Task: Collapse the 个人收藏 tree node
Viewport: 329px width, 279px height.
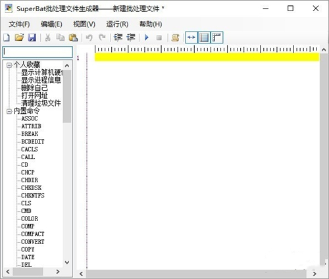Action: (9, 65)
